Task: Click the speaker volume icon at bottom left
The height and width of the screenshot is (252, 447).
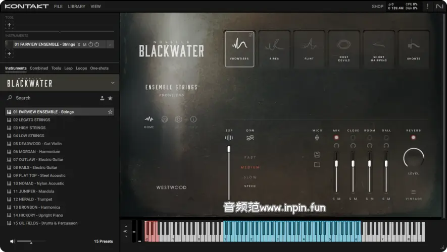Action: [13, 241]
